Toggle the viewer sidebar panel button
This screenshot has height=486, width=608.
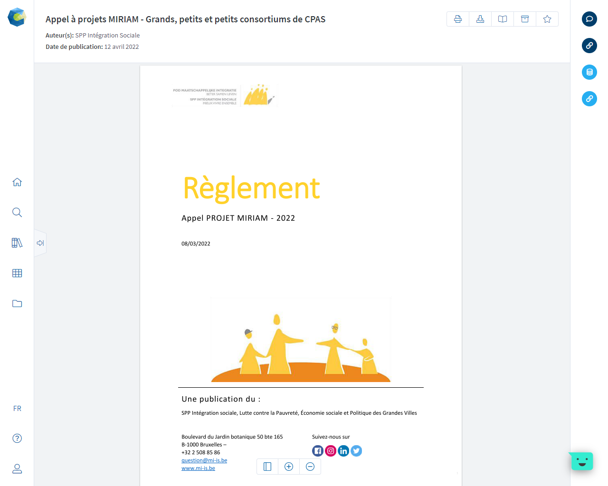coord(267,467)
